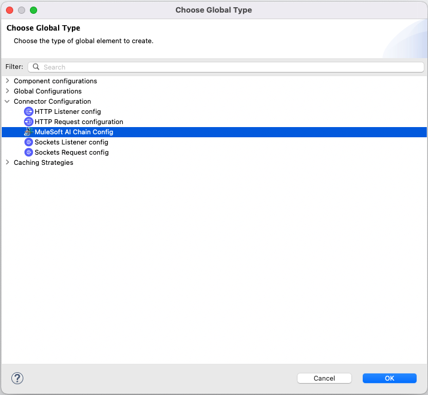Collapse the Connector Configuration node
This screenshot has height=395, width=428.
tap(7, 101)
